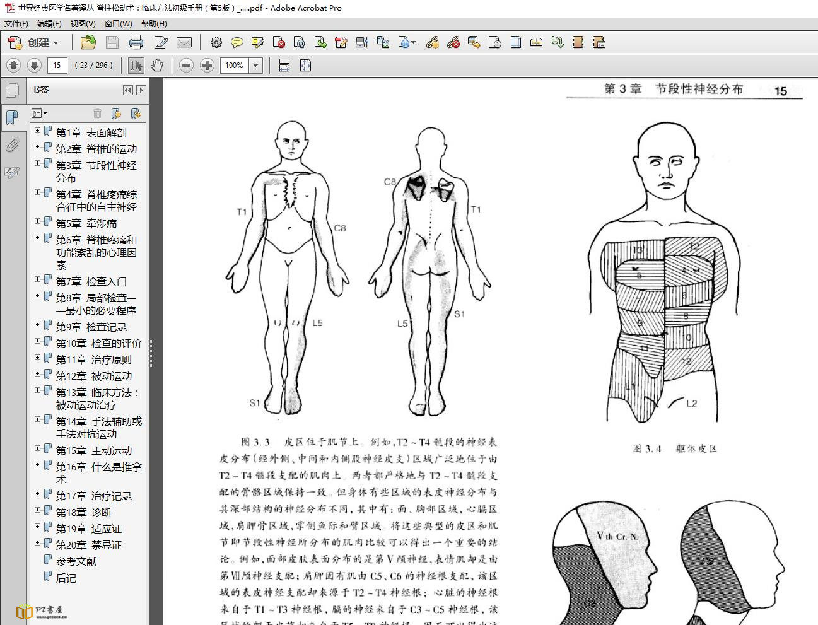Click the page number input field
Viewport: 818px width, 625px height.
tap(57, 66)
